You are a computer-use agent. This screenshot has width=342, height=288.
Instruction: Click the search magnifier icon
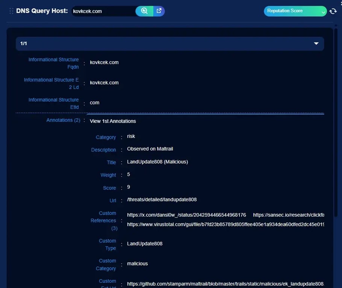point(144,11)
